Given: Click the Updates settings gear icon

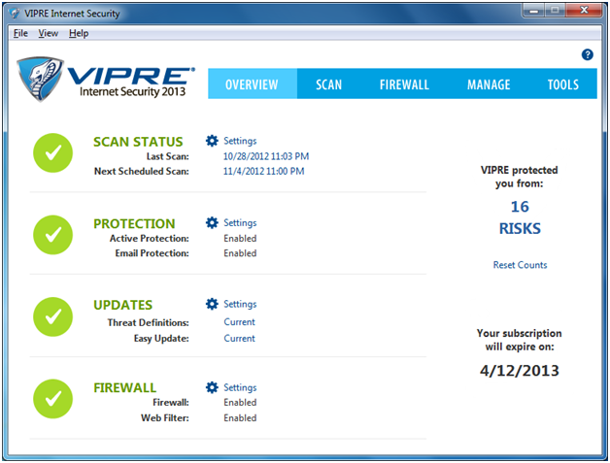Looking at the screenshot, I should point(212,304).
